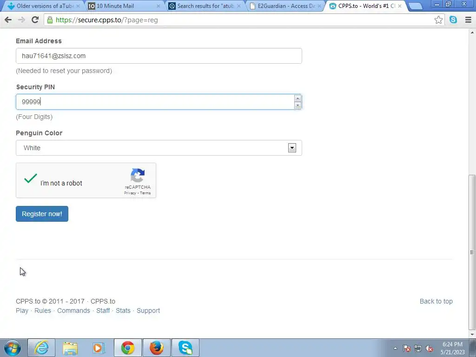Image resolution: width=476 pixels, height=357 pixels.
Task: Launch Internet Explorer from the taskbar
Action: click(41, 348)
